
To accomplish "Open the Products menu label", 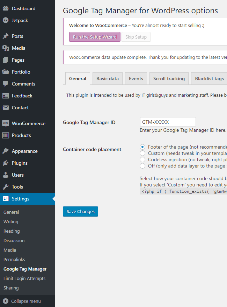I will (x=21, y=135).
